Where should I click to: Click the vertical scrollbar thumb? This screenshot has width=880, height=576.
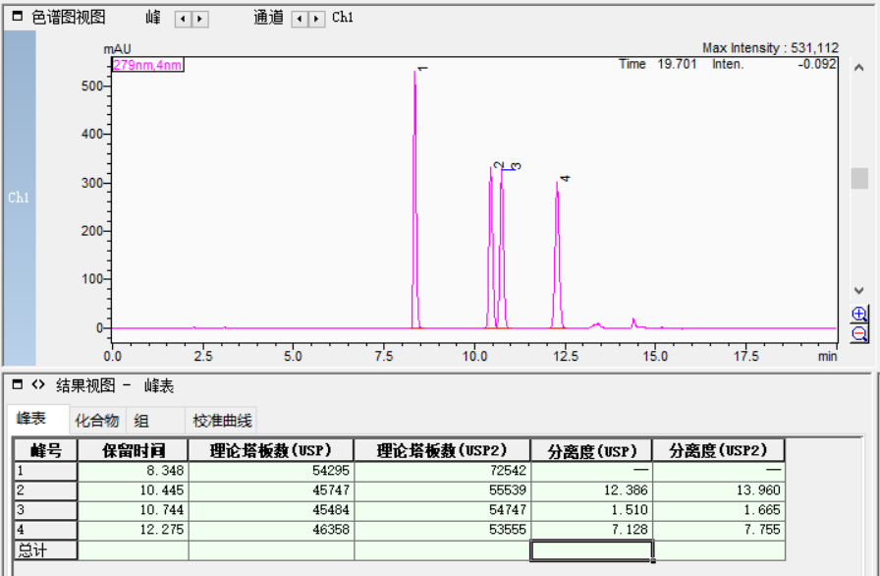click(859, 178)
